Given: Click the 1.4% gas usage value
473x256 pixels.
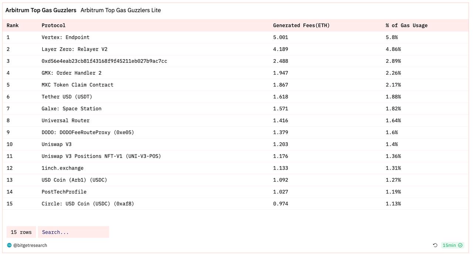Looking at the screenshot, I should click(392, 144).
